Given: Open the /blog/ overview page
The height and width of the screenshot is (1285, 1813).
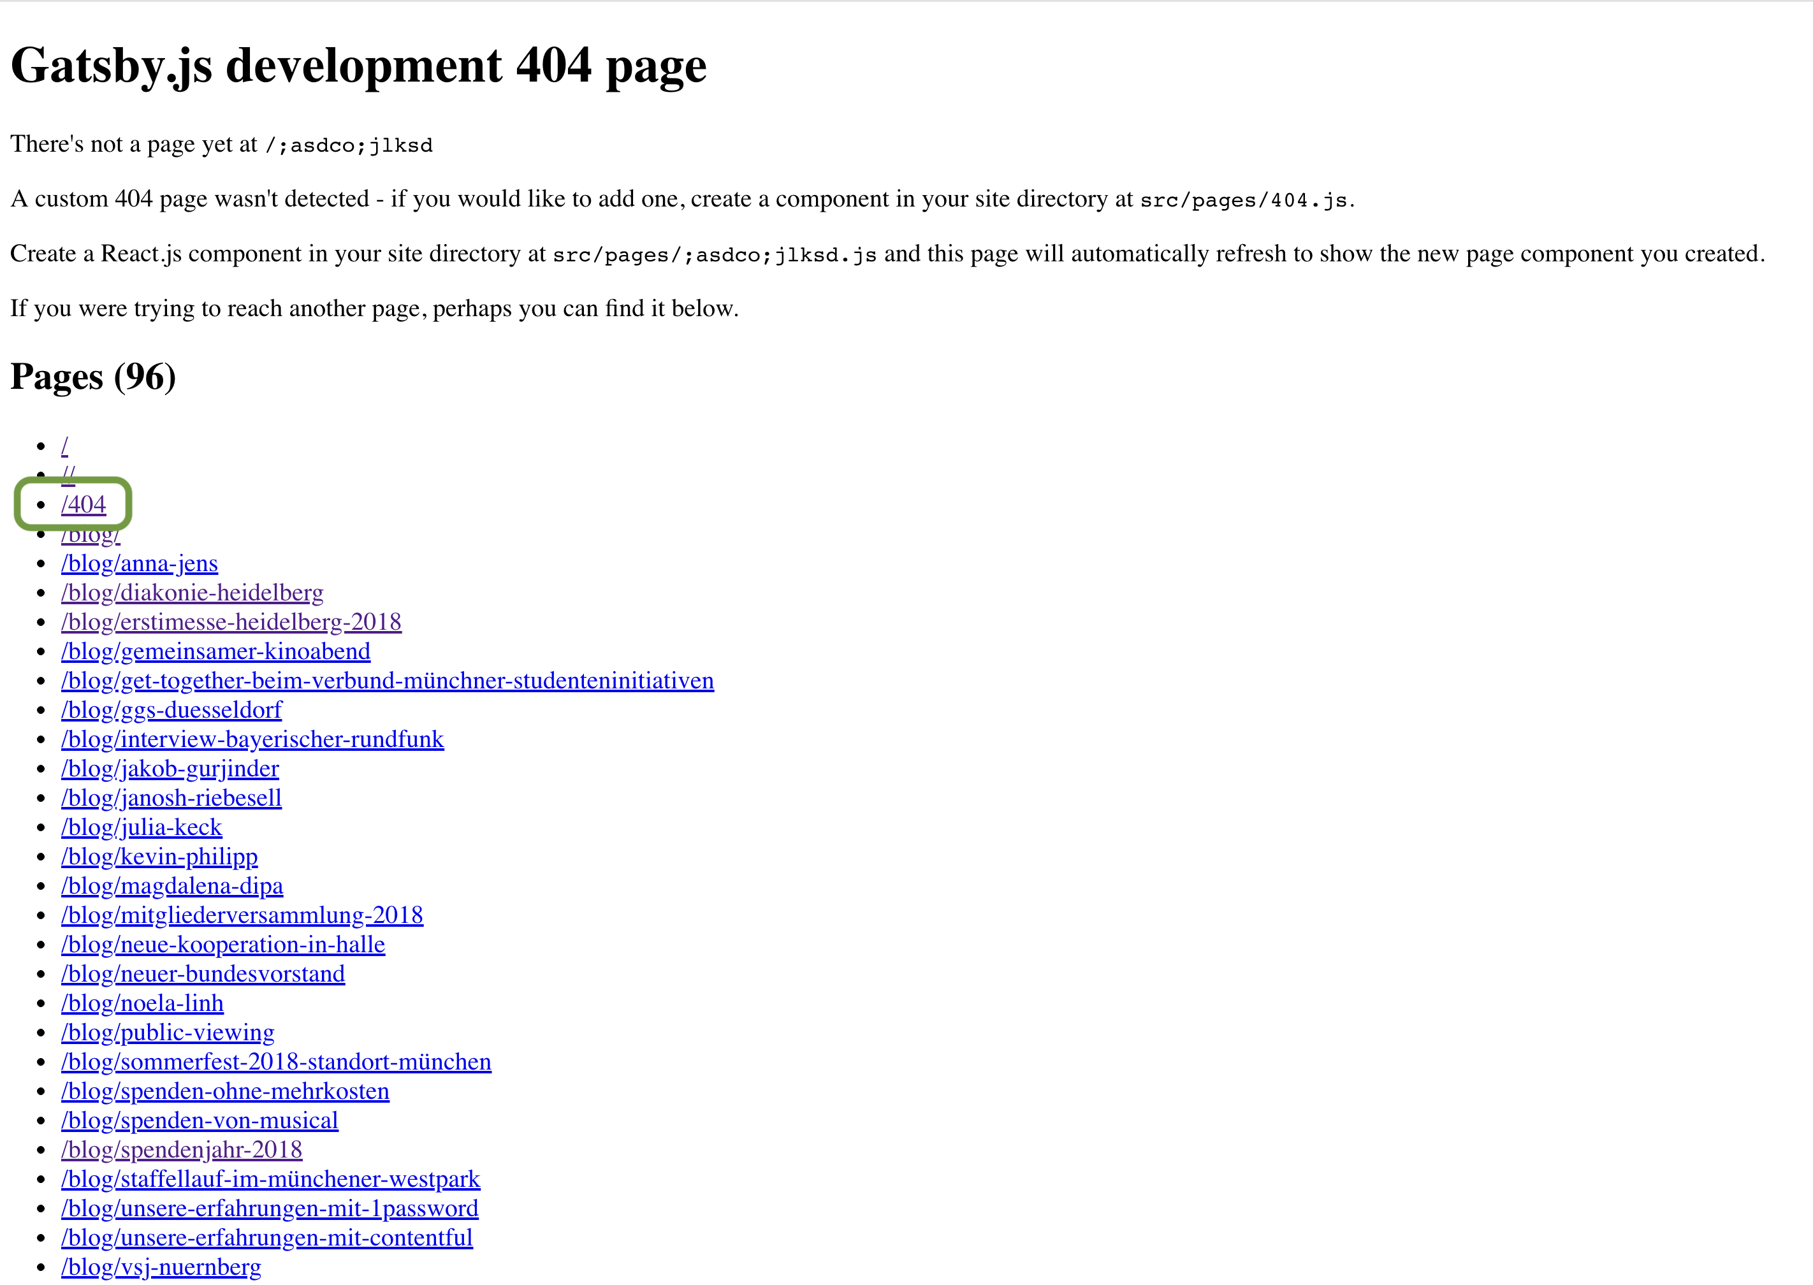Looking at the screenshot, I should 89,534.
